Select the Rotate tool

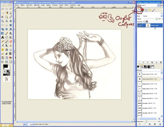(x=11, y=25)
